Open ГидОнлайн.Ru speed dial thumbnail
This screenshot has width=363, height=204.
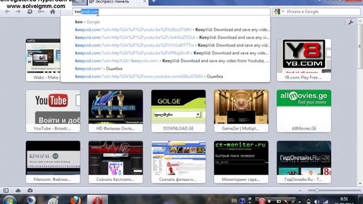(304, 162)
